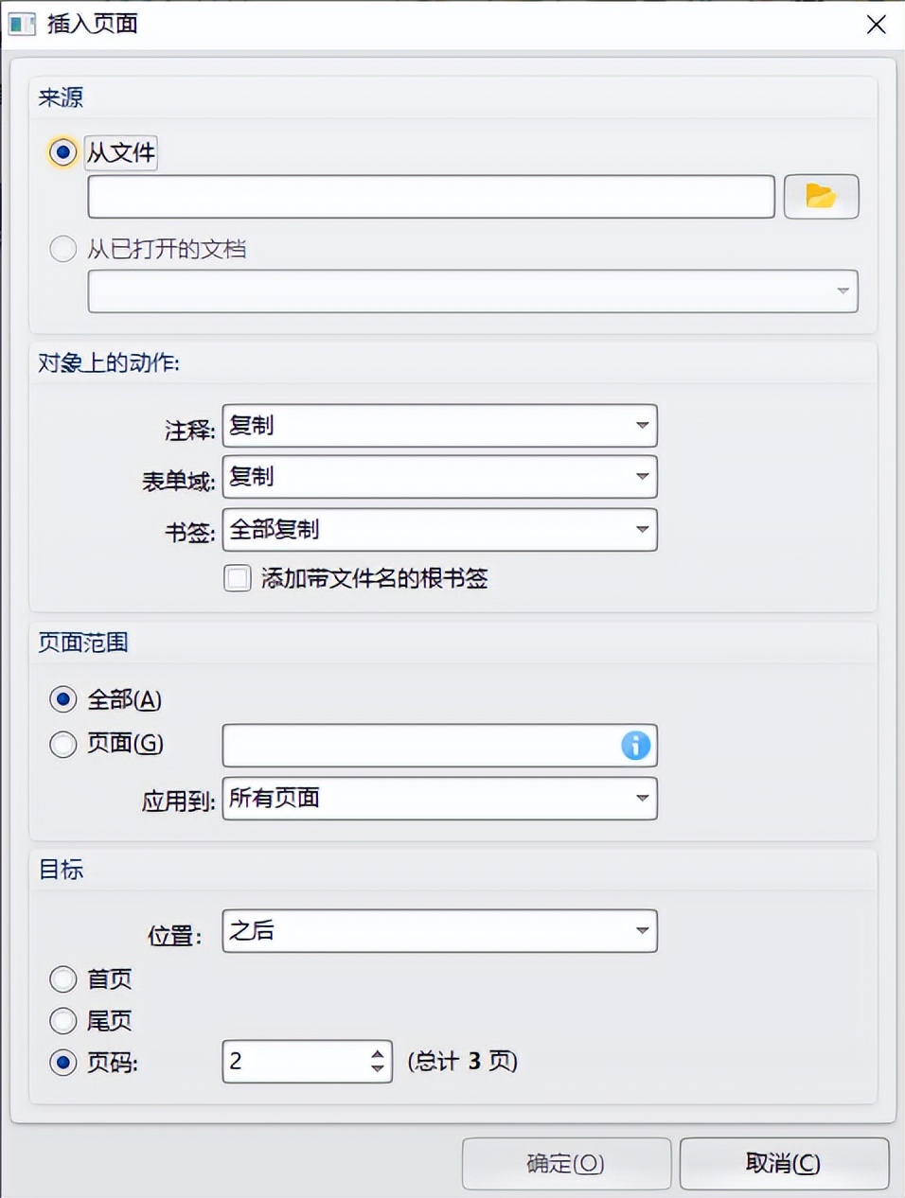Open the file browse folder icon
This screenshot has width=905, height=1198.
(820, 197)
